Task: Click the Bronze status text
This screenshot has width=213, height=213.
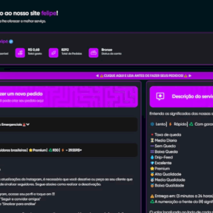Action: tap(106, 50)
